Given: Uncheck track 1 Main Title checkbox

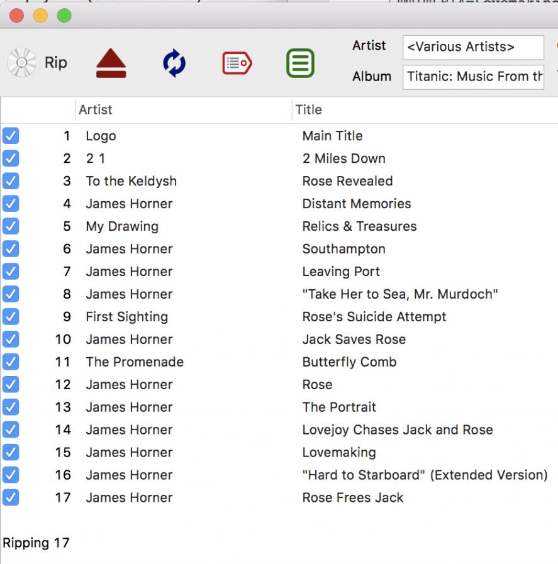Looking at the screenshot, I should point(11,136).
